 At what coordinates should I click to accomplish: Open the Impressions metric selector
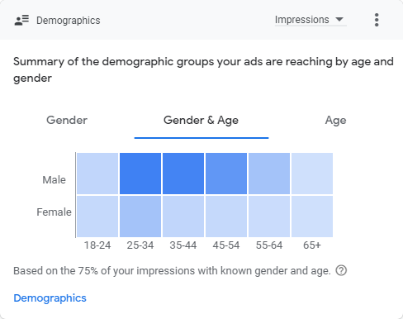click(311, 20)
